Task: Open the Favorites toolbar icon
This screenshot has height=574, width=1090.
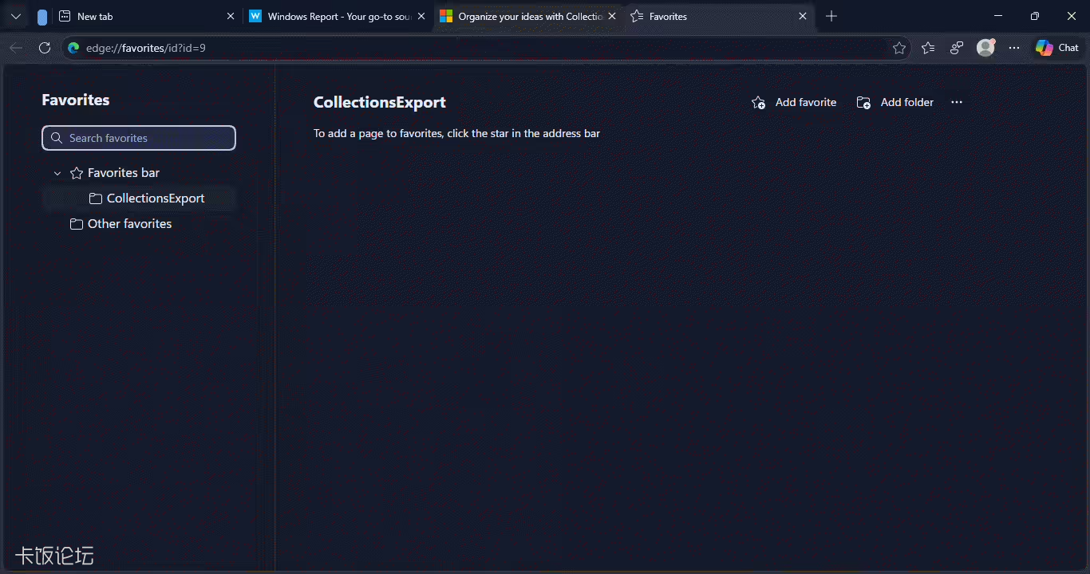Action: tap(928, 48)
